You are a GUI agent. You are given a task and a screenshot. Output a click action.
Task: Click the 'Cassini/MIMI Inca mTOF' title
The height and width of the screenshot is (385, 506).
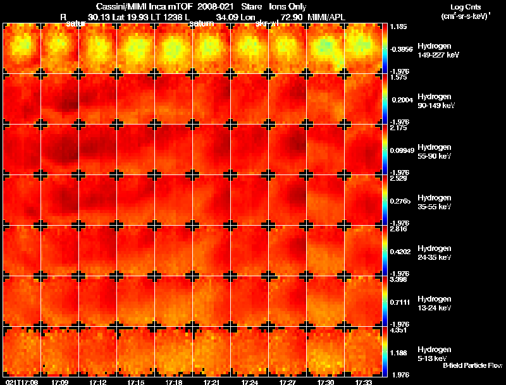144,6
